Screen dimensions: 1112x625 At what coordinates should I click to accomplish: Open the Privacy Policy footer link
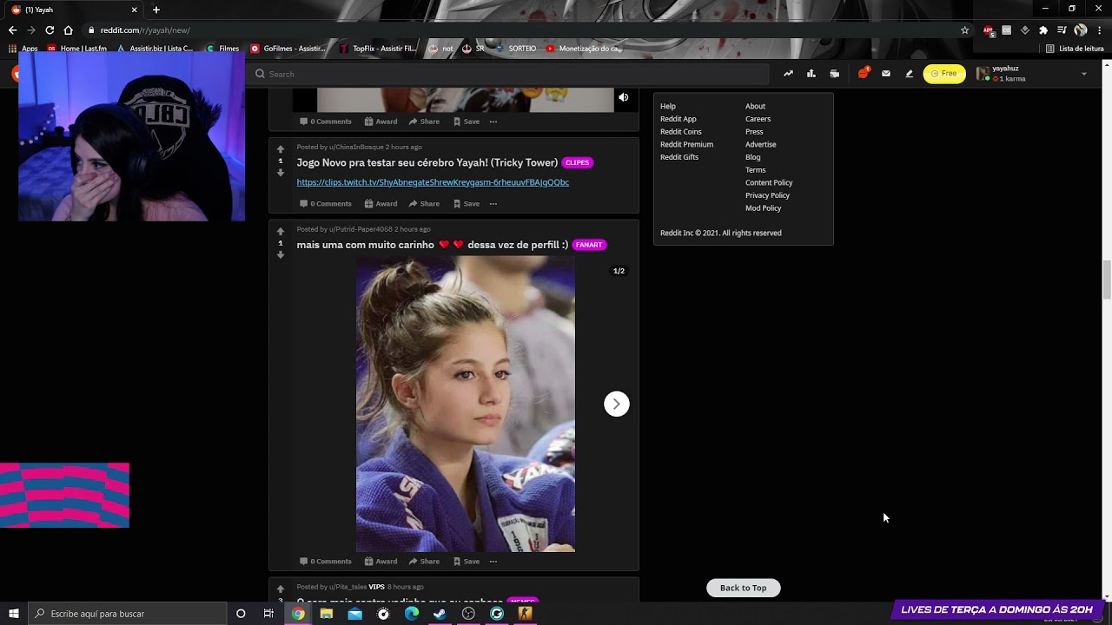click(x=767, y=195)
